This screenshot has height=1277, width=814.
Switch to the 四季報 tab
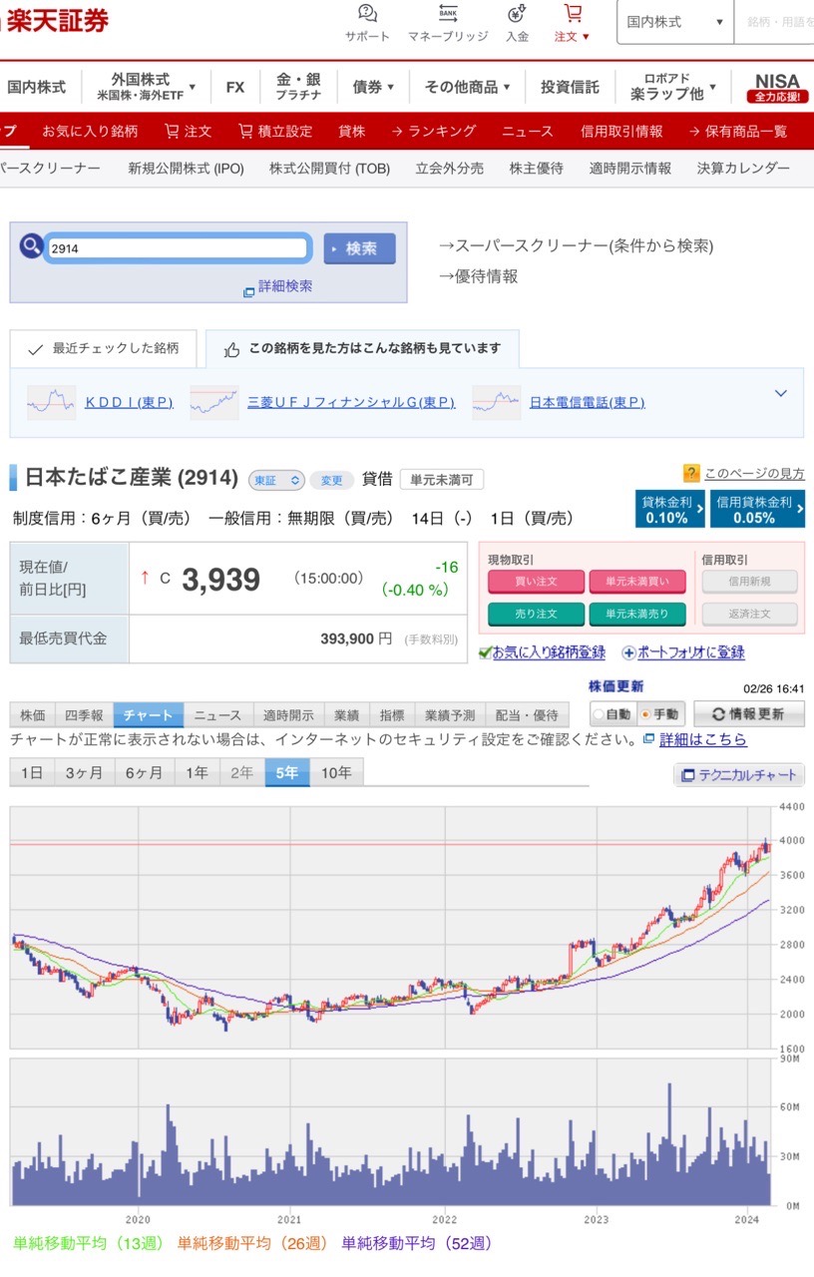tap(85, 715)
